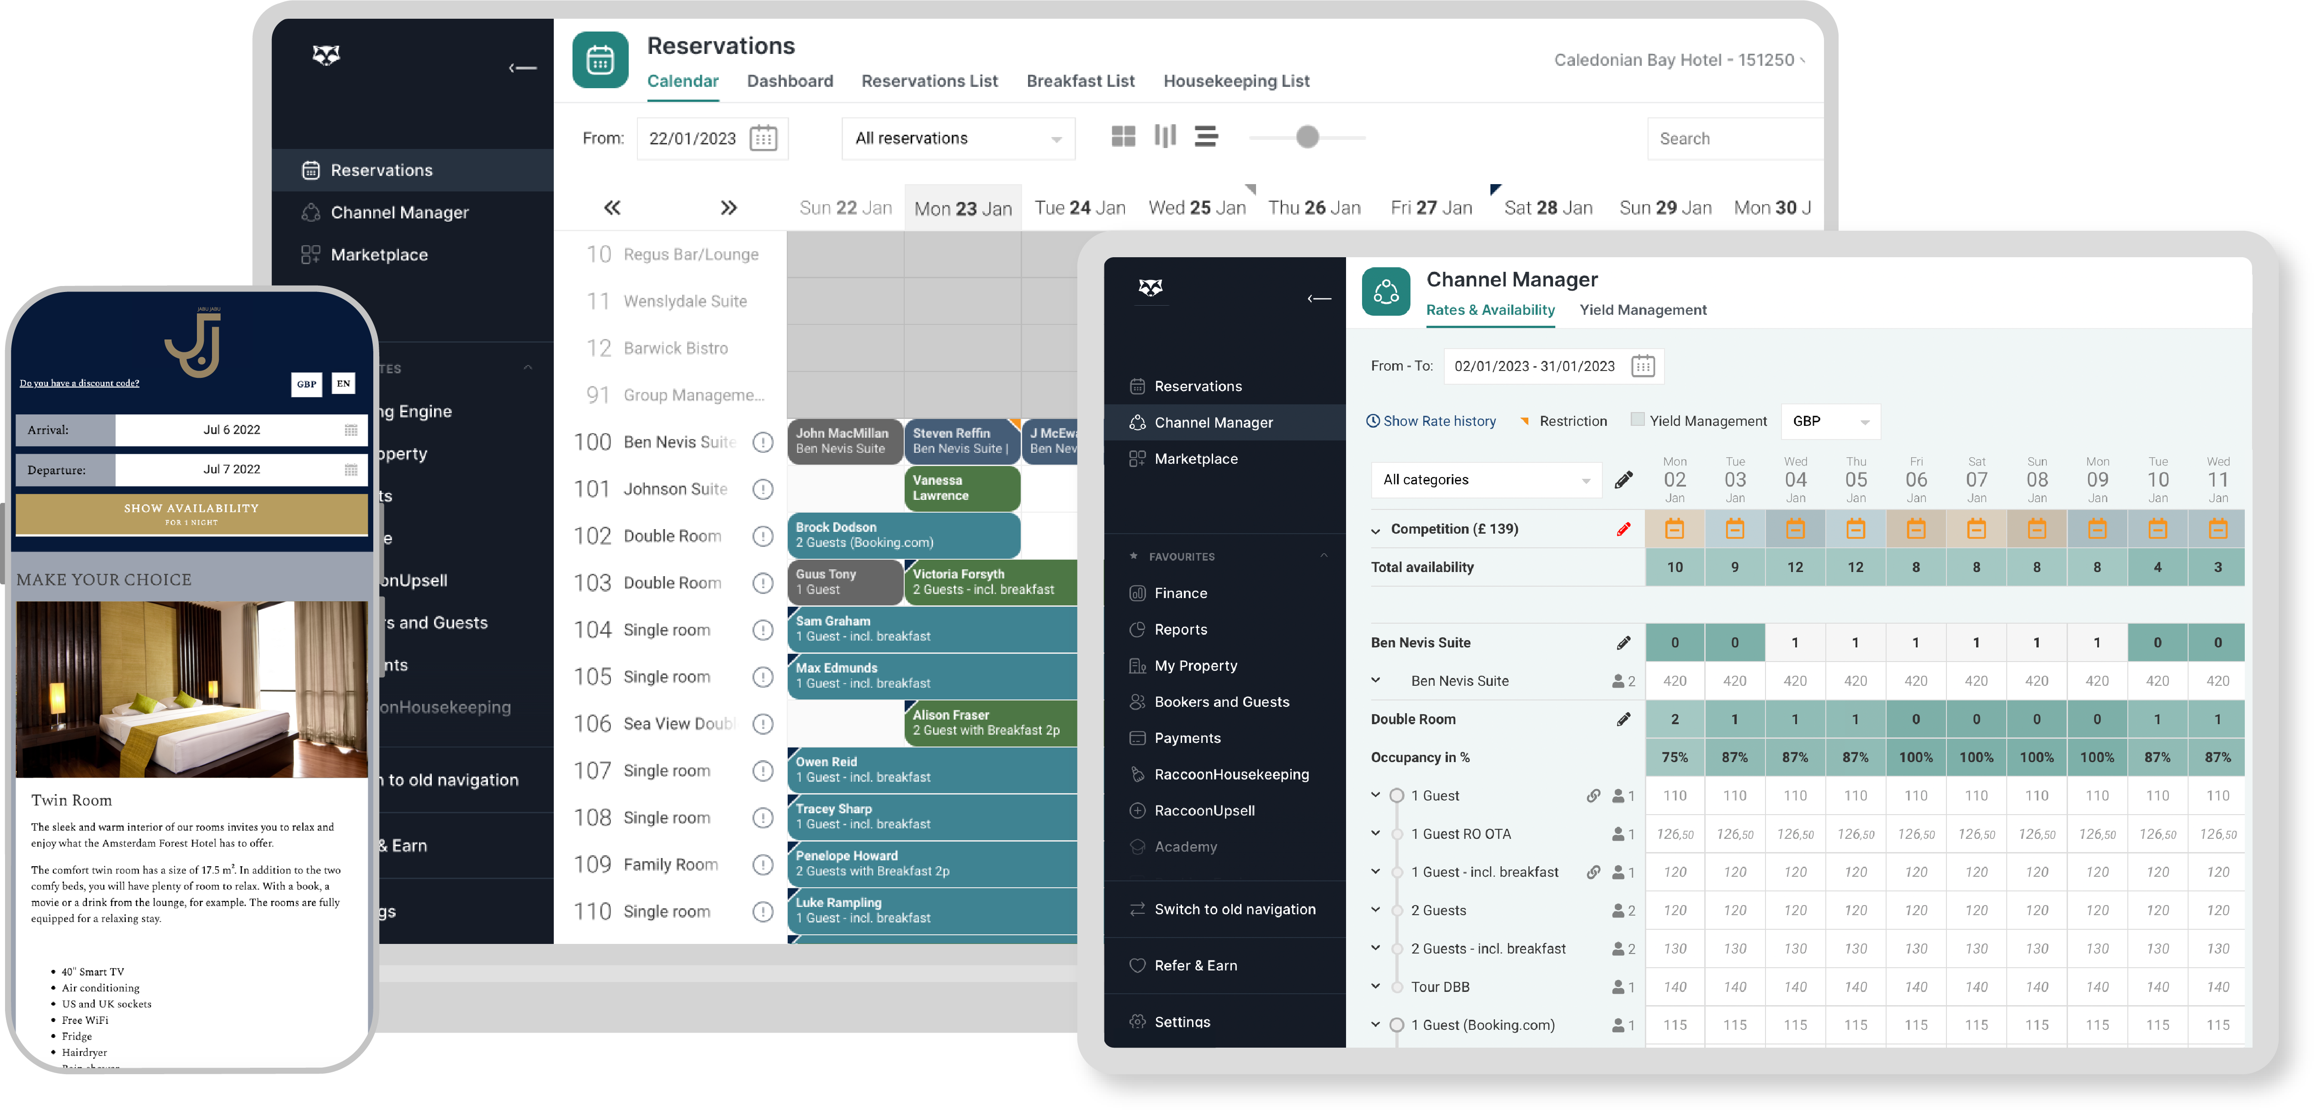
Task: Open Housekeeping List tab
Action: [1236, 81]
